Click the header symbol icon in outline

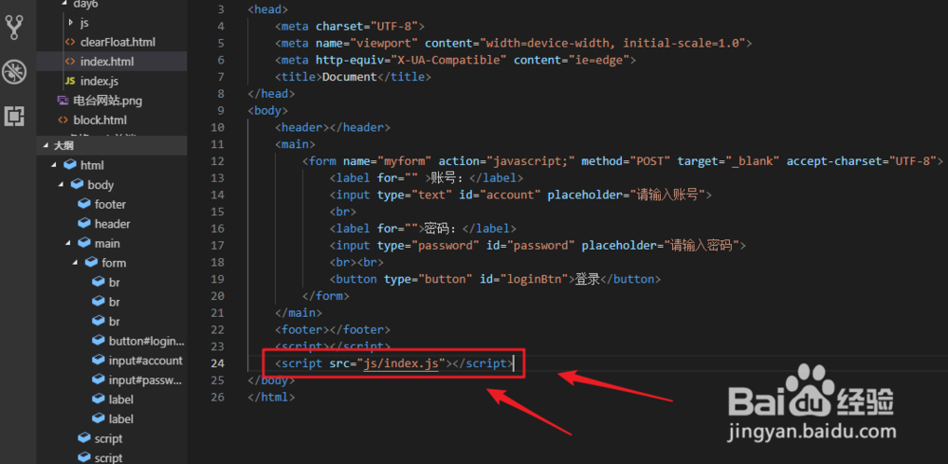click(84, 224)
